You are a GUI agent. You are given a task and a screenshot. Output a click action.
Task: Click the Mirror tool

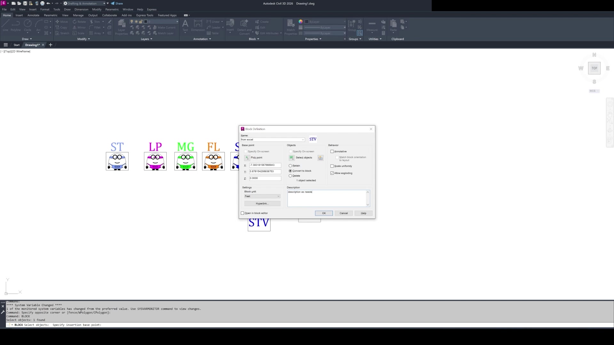pos(79,27)
